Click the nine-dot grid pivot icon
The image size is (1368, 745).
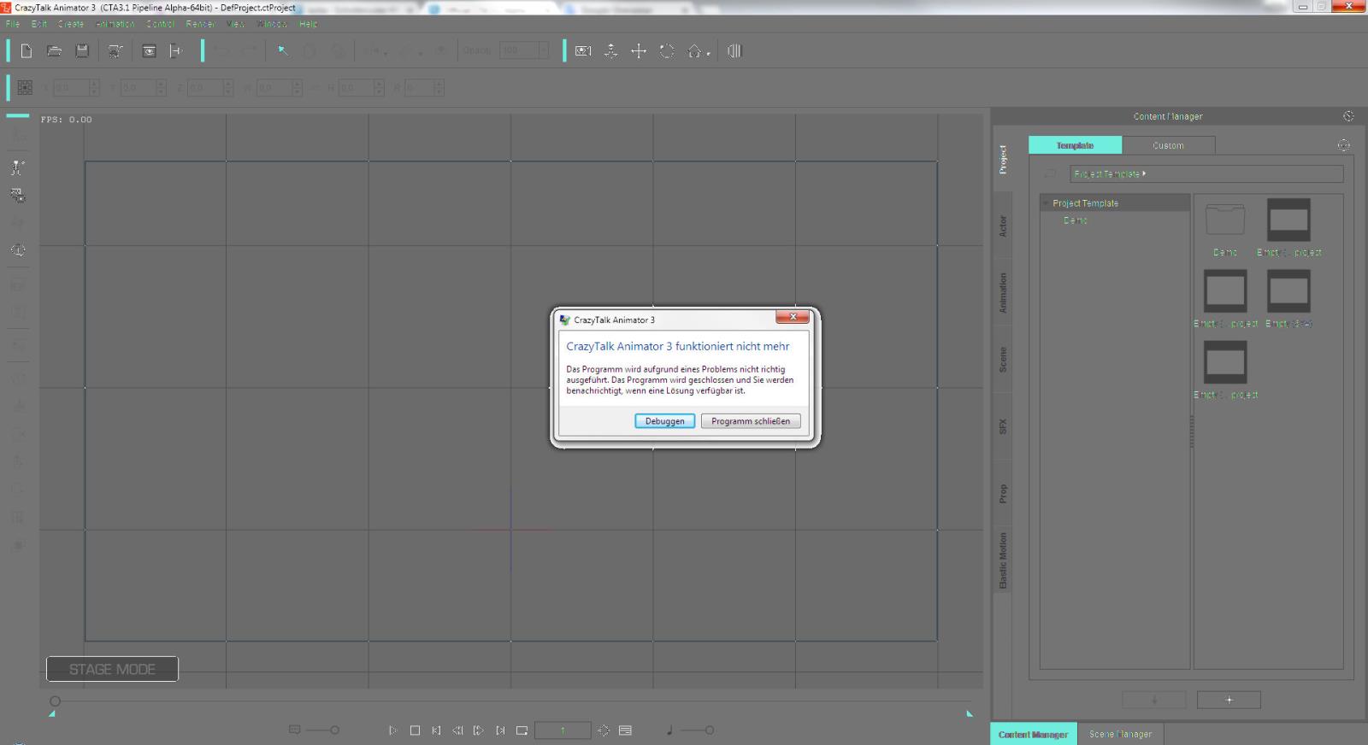point(25,87)
